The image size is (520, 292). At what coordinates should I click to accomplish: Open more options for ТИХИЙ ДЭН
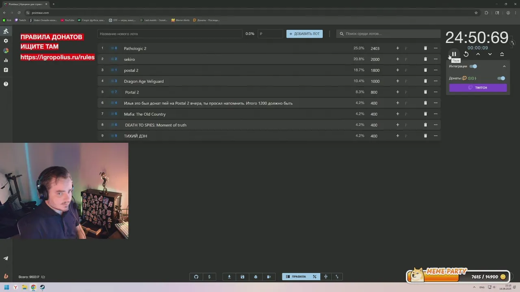coord(435,136)
